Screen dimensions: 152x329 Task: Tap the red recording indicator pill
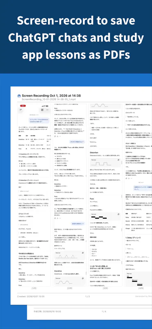coord(23,106)
